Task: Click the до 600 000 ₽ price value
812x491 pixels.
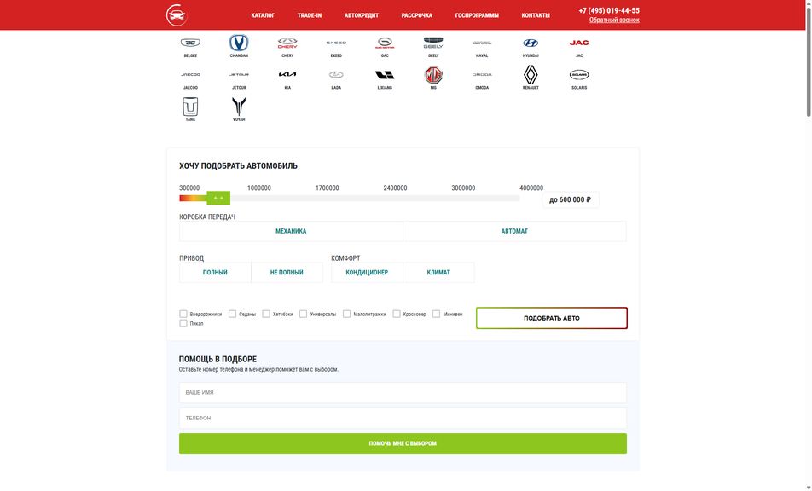Action: pos(570,199)
